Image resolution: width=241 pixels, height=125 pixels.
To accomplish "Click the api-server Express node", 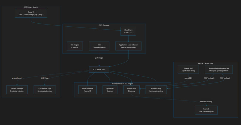I will coord(110,90).
